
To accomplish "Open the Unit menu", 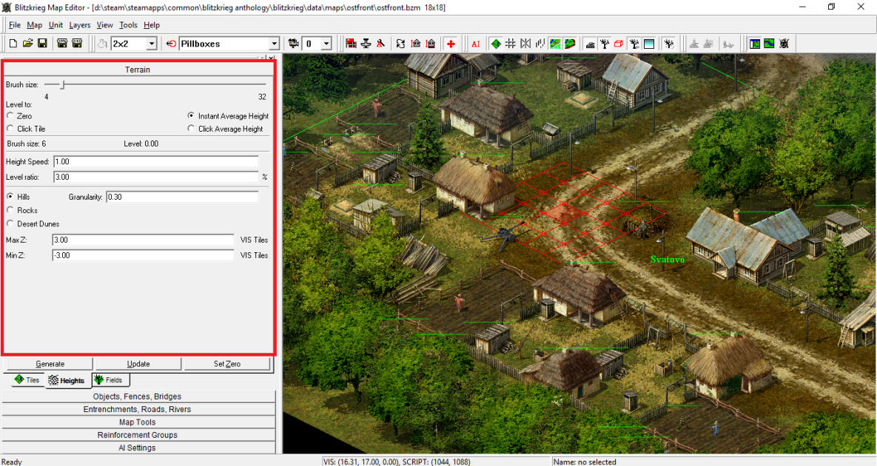I will [x=56, y=24].
